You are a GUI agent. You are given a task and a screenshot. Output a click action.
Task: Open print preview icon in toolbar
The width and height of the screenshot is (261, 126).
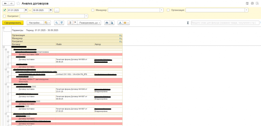click(112, 23)
